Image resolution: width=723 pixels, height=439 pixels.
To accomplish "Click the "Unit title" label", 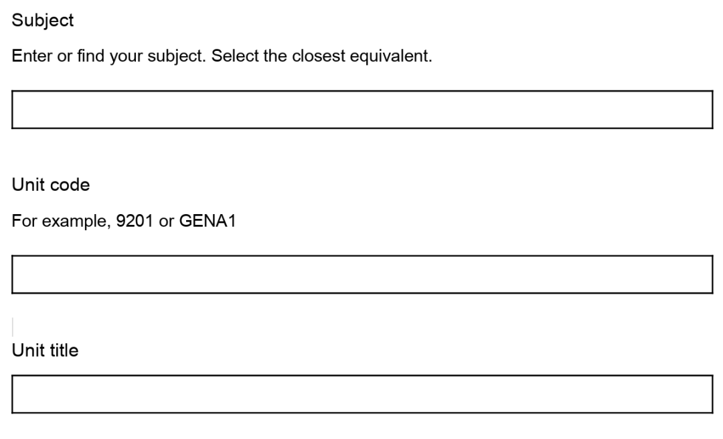I will click(46, 350).
